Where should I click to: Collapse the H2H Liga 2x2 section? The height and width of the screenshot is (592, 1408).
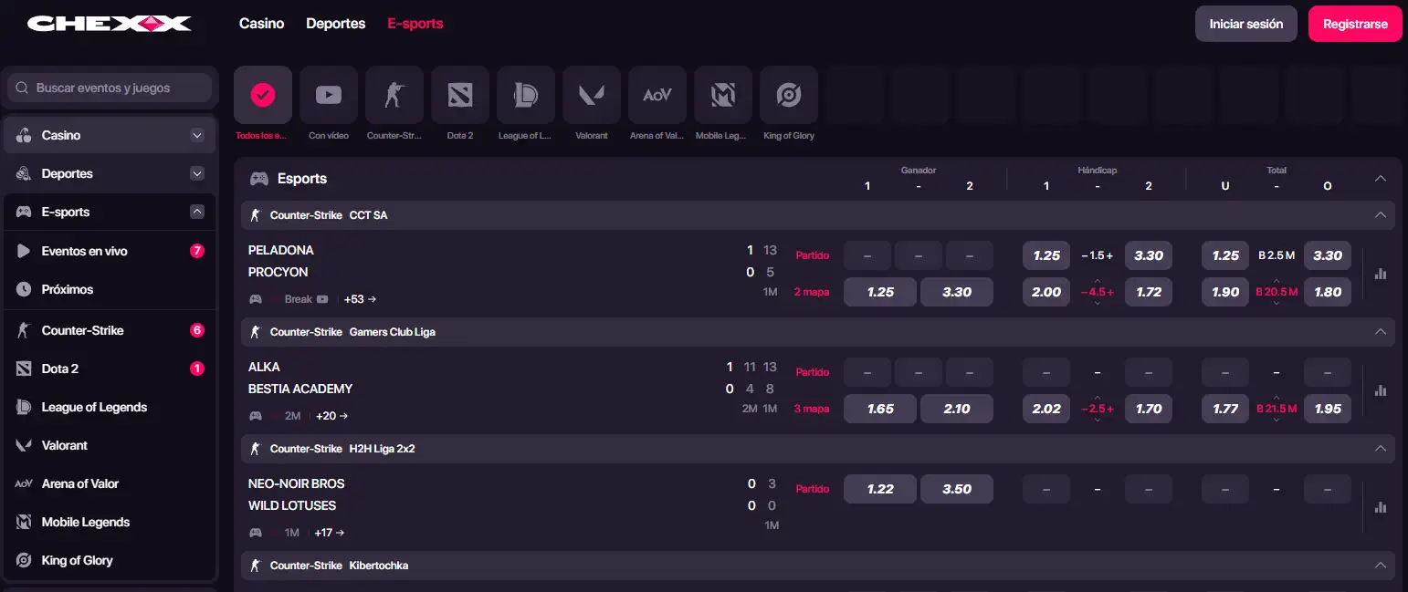[1381, 449]
